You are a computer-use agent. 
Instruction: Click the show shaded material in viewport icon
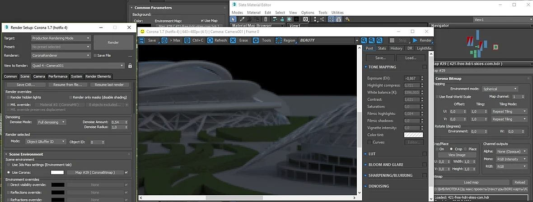[289, 19]
